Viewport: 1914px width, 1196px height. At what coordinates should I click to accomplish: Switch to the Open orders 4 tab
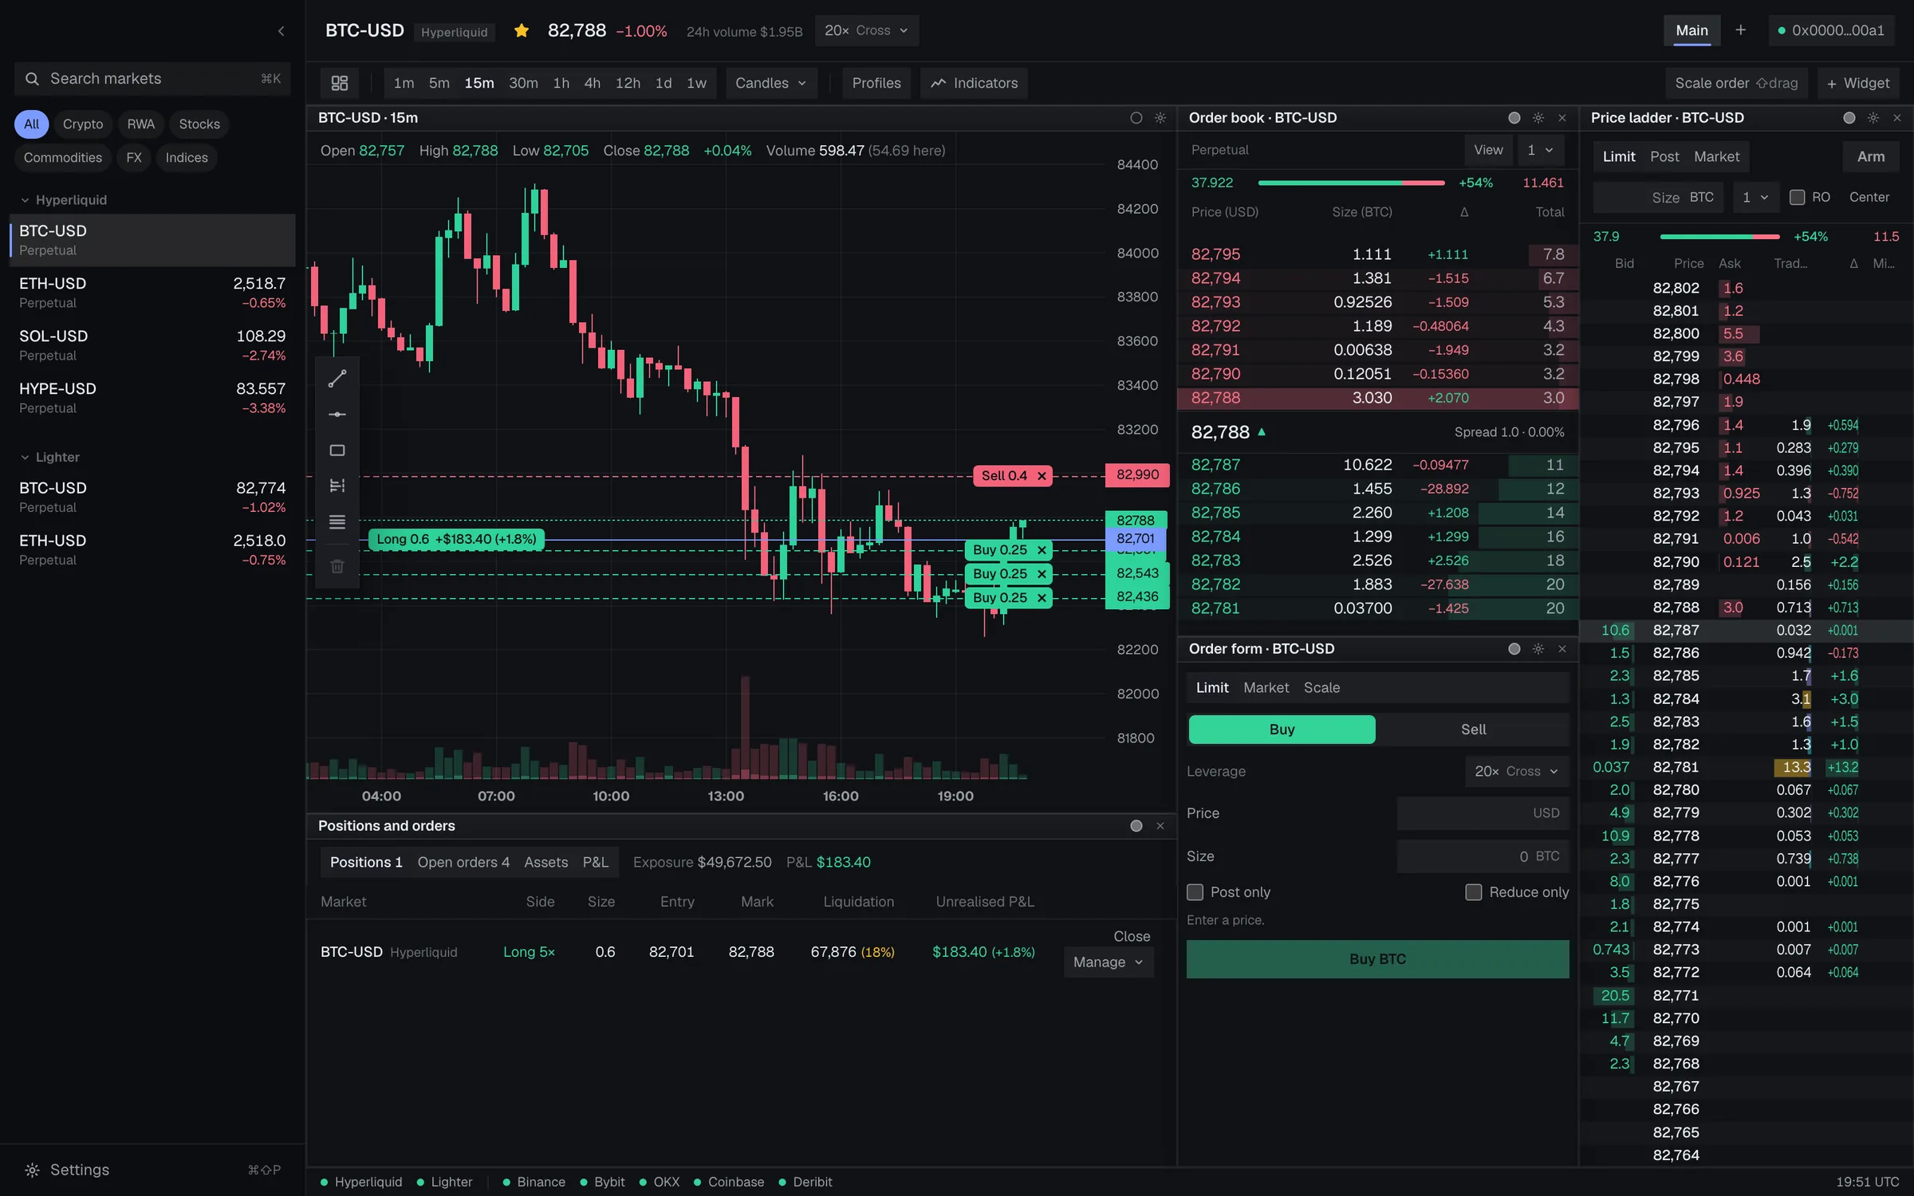pos(463,862)
